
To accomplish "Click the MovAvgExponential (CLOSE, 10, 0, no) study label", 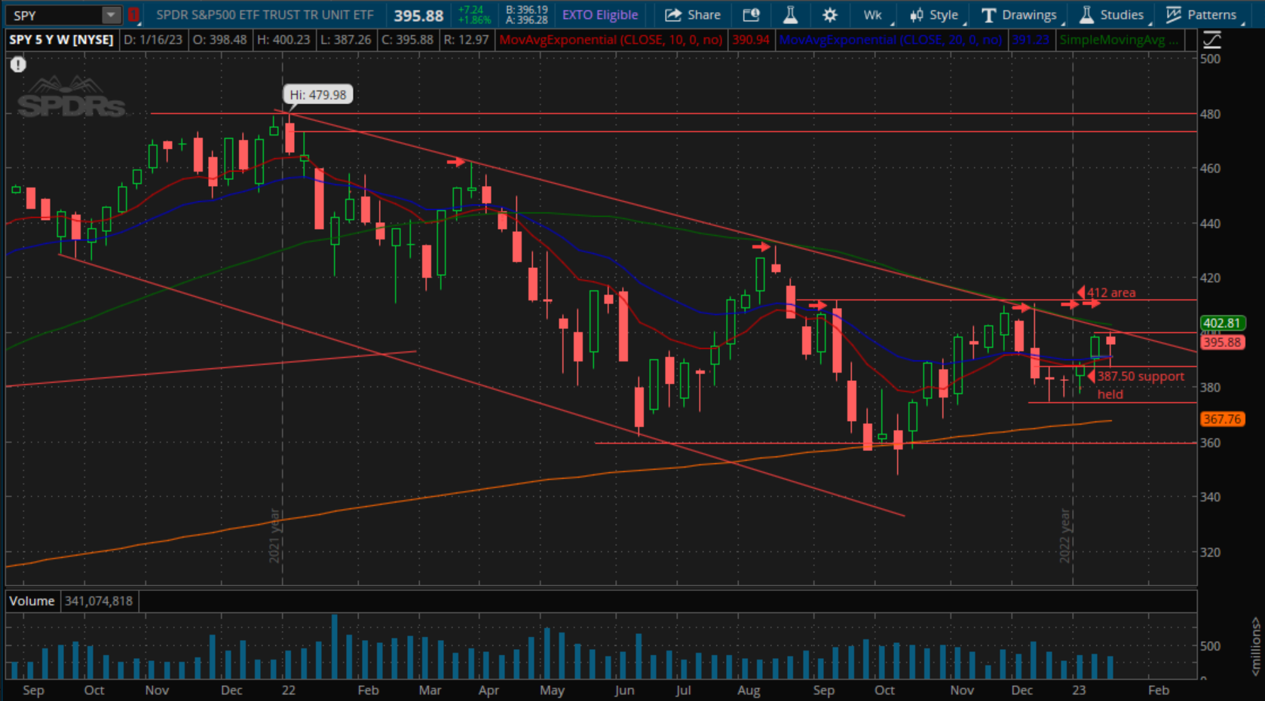I will [611, 40].
